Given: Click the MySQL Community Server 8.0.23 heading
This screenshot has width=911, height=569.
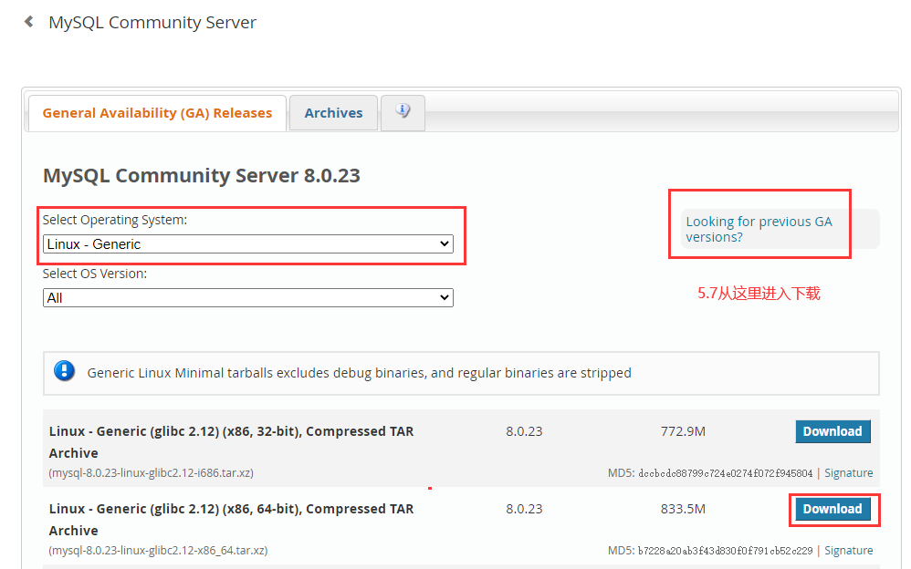Looking at the screenshot, I should pyautogui.click(x=203, y=175).
